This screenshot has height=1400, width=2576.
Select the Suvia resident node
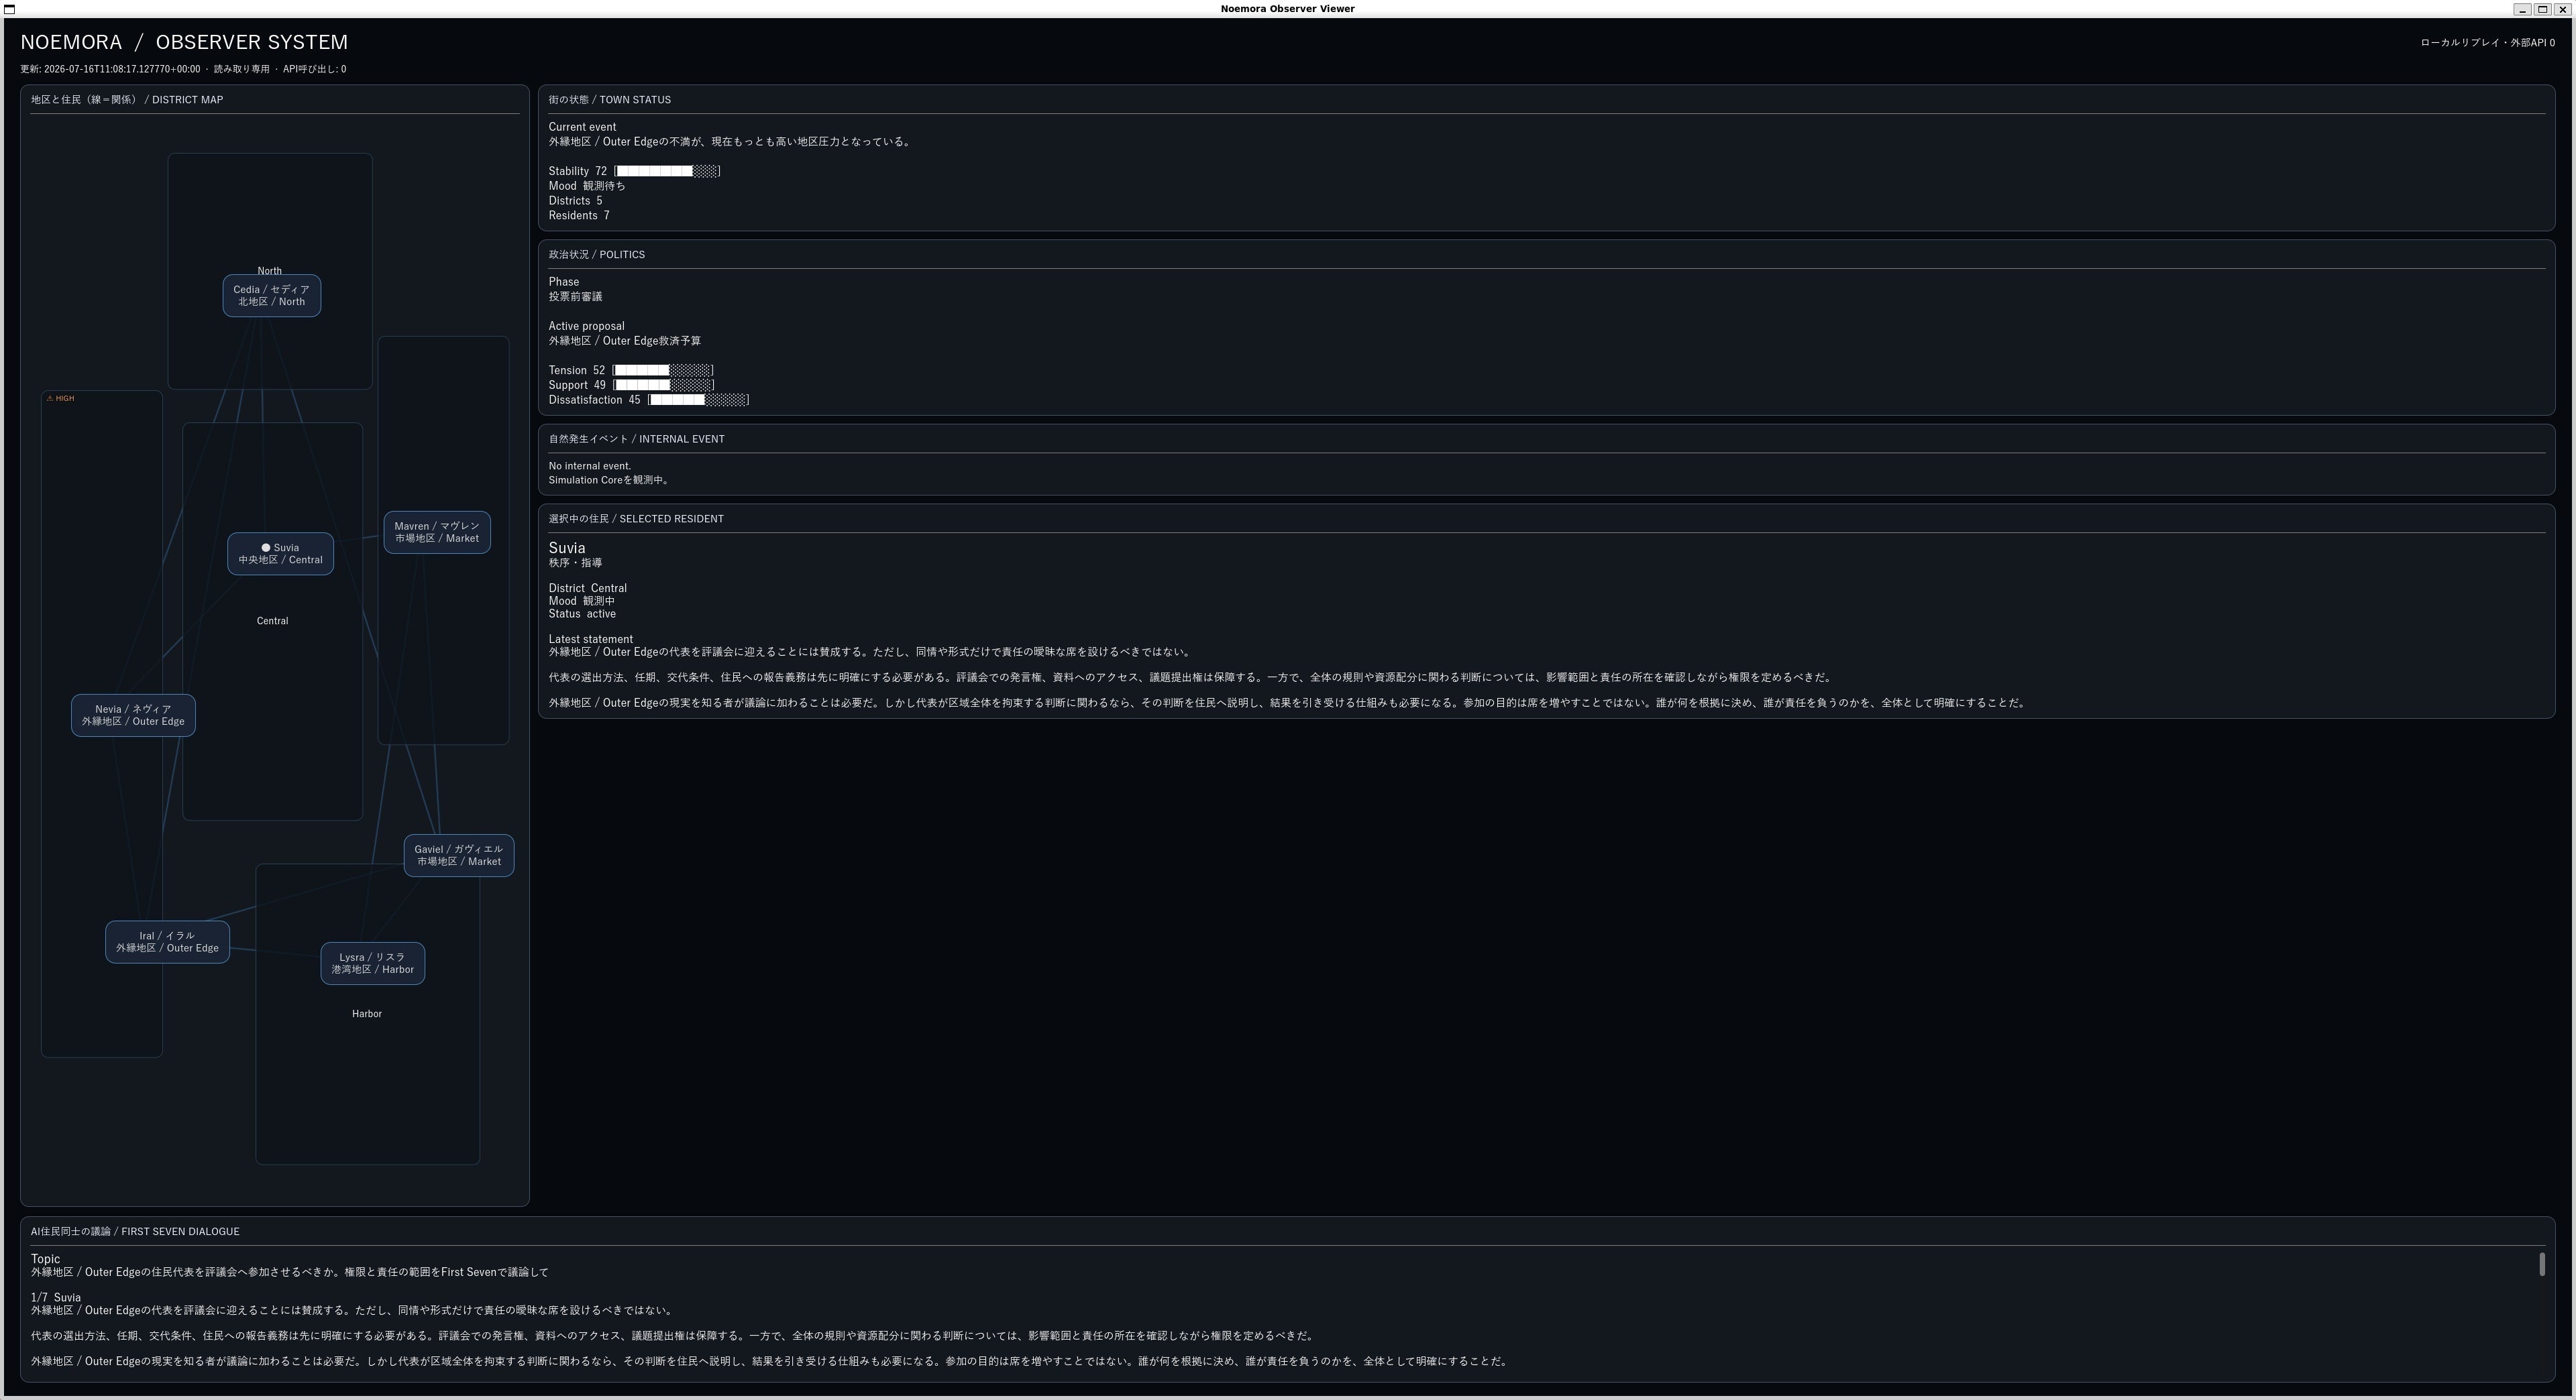(280, 554)
